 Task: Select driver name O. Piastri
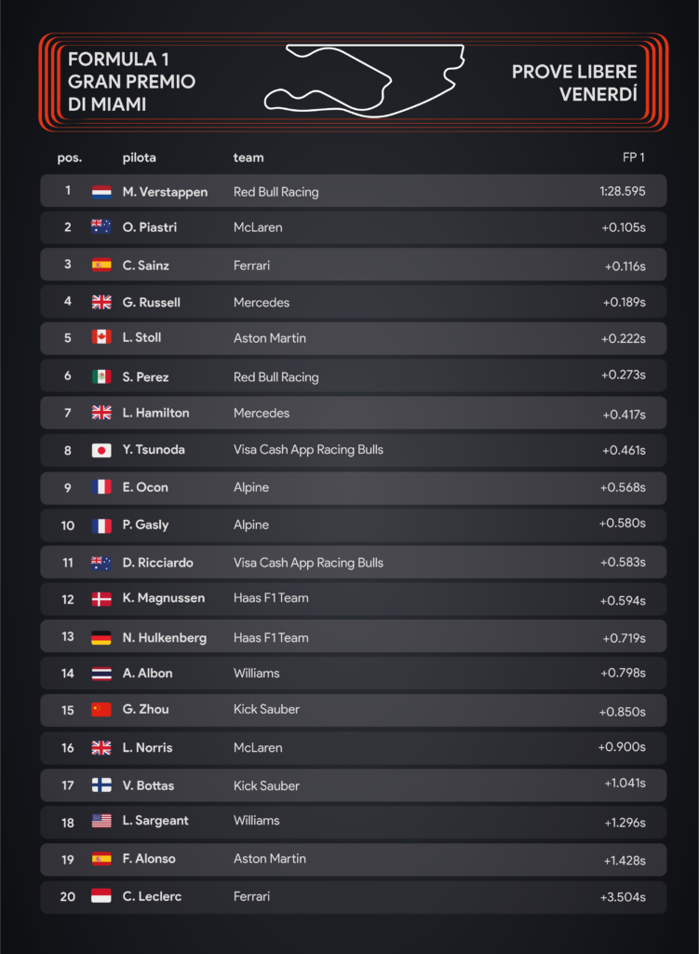coord(150,227)
